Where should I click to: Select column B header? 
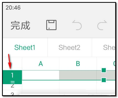point(78,64)
